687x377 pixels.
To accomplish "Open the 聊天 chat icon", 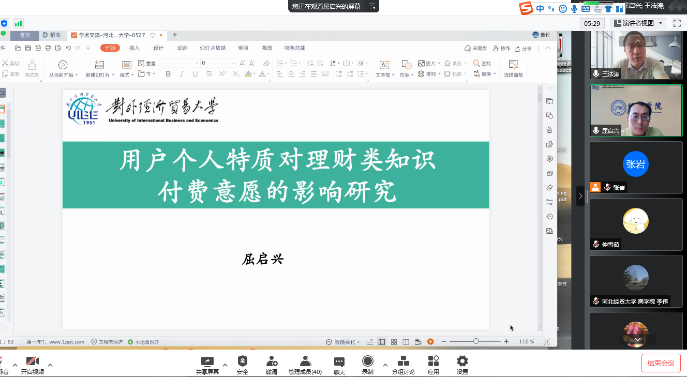I will tap(339, 361).
